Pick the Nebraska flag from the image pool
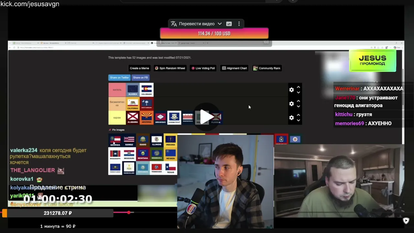414x233 pixels. pos(157,154)
